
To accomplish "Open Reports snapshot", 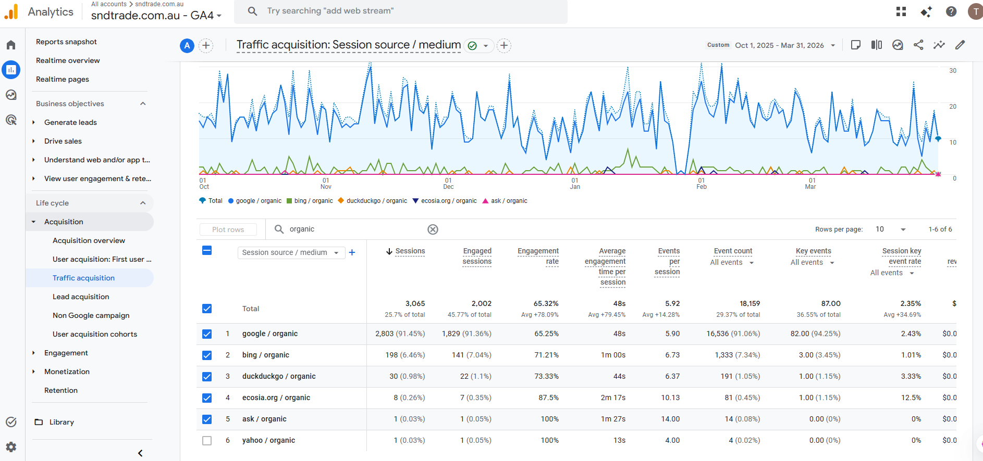I will (66, 42).
